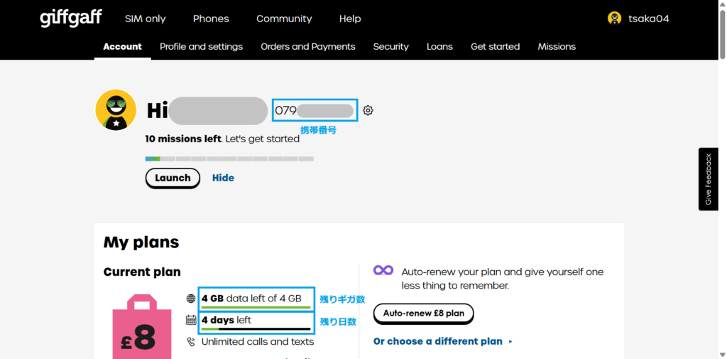
Task: Click the green data usage bar
Action: [x=256, y=307]
